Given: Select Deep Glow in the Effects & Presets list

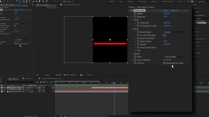Looking at the screenshot, I should pos(202,23).
